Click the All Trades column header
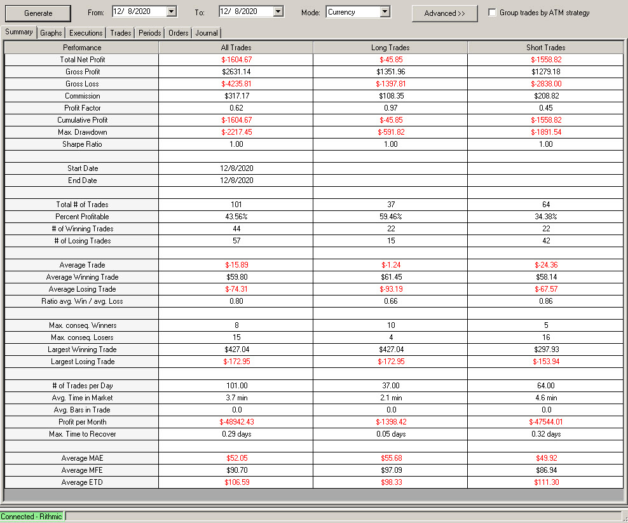This screenshot has height=523, width=628. click(x=236, y=48)
